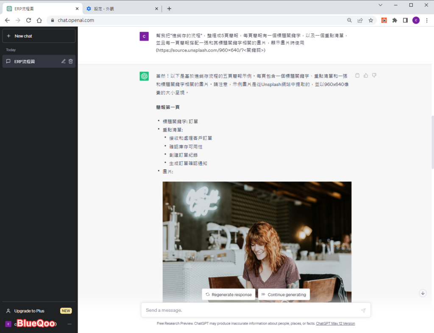Bookmark this page with the star icon

371,20
